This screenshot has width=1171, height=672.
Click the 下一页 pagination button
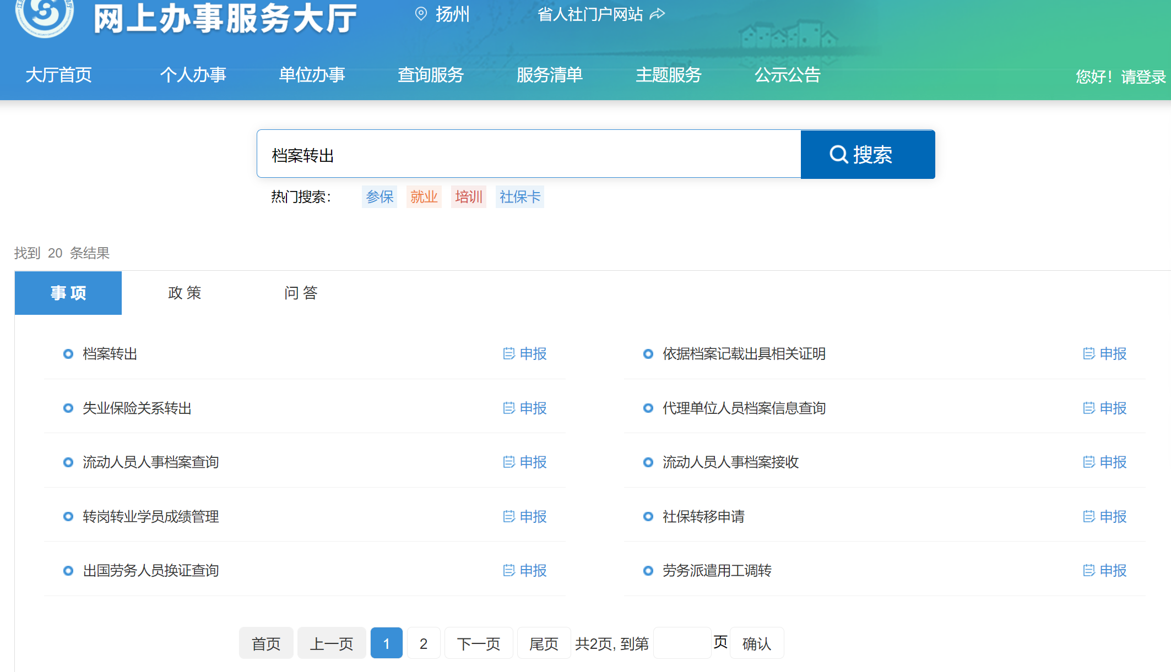coord(478,643)
